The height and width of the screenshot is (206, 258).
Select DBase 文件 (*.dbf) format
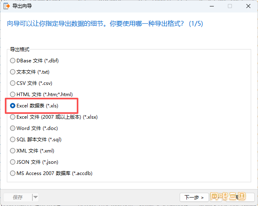[x=34, y=61]
